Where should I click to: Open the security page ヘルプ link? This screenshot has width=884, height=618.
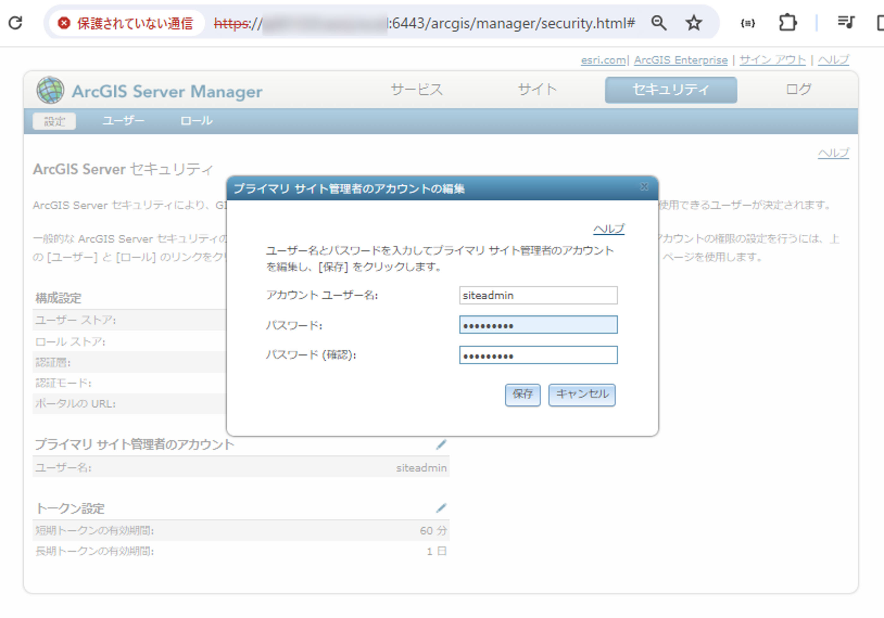tap(833, 153)
